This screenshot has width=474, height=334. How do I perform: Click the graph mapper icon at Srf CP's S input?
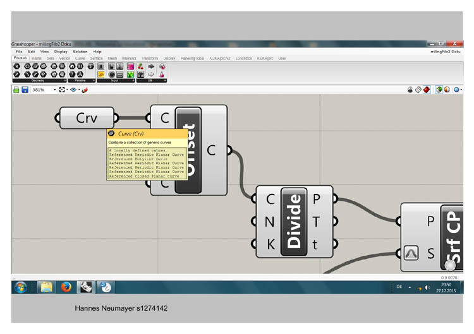point(411,253)
